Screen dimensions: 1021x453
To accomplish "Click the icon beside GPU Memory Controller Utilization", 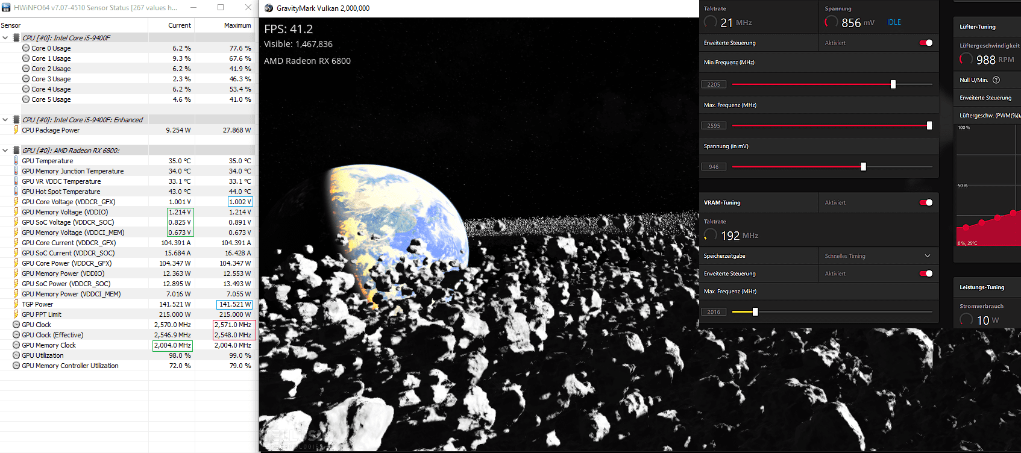I will point(16,366).
